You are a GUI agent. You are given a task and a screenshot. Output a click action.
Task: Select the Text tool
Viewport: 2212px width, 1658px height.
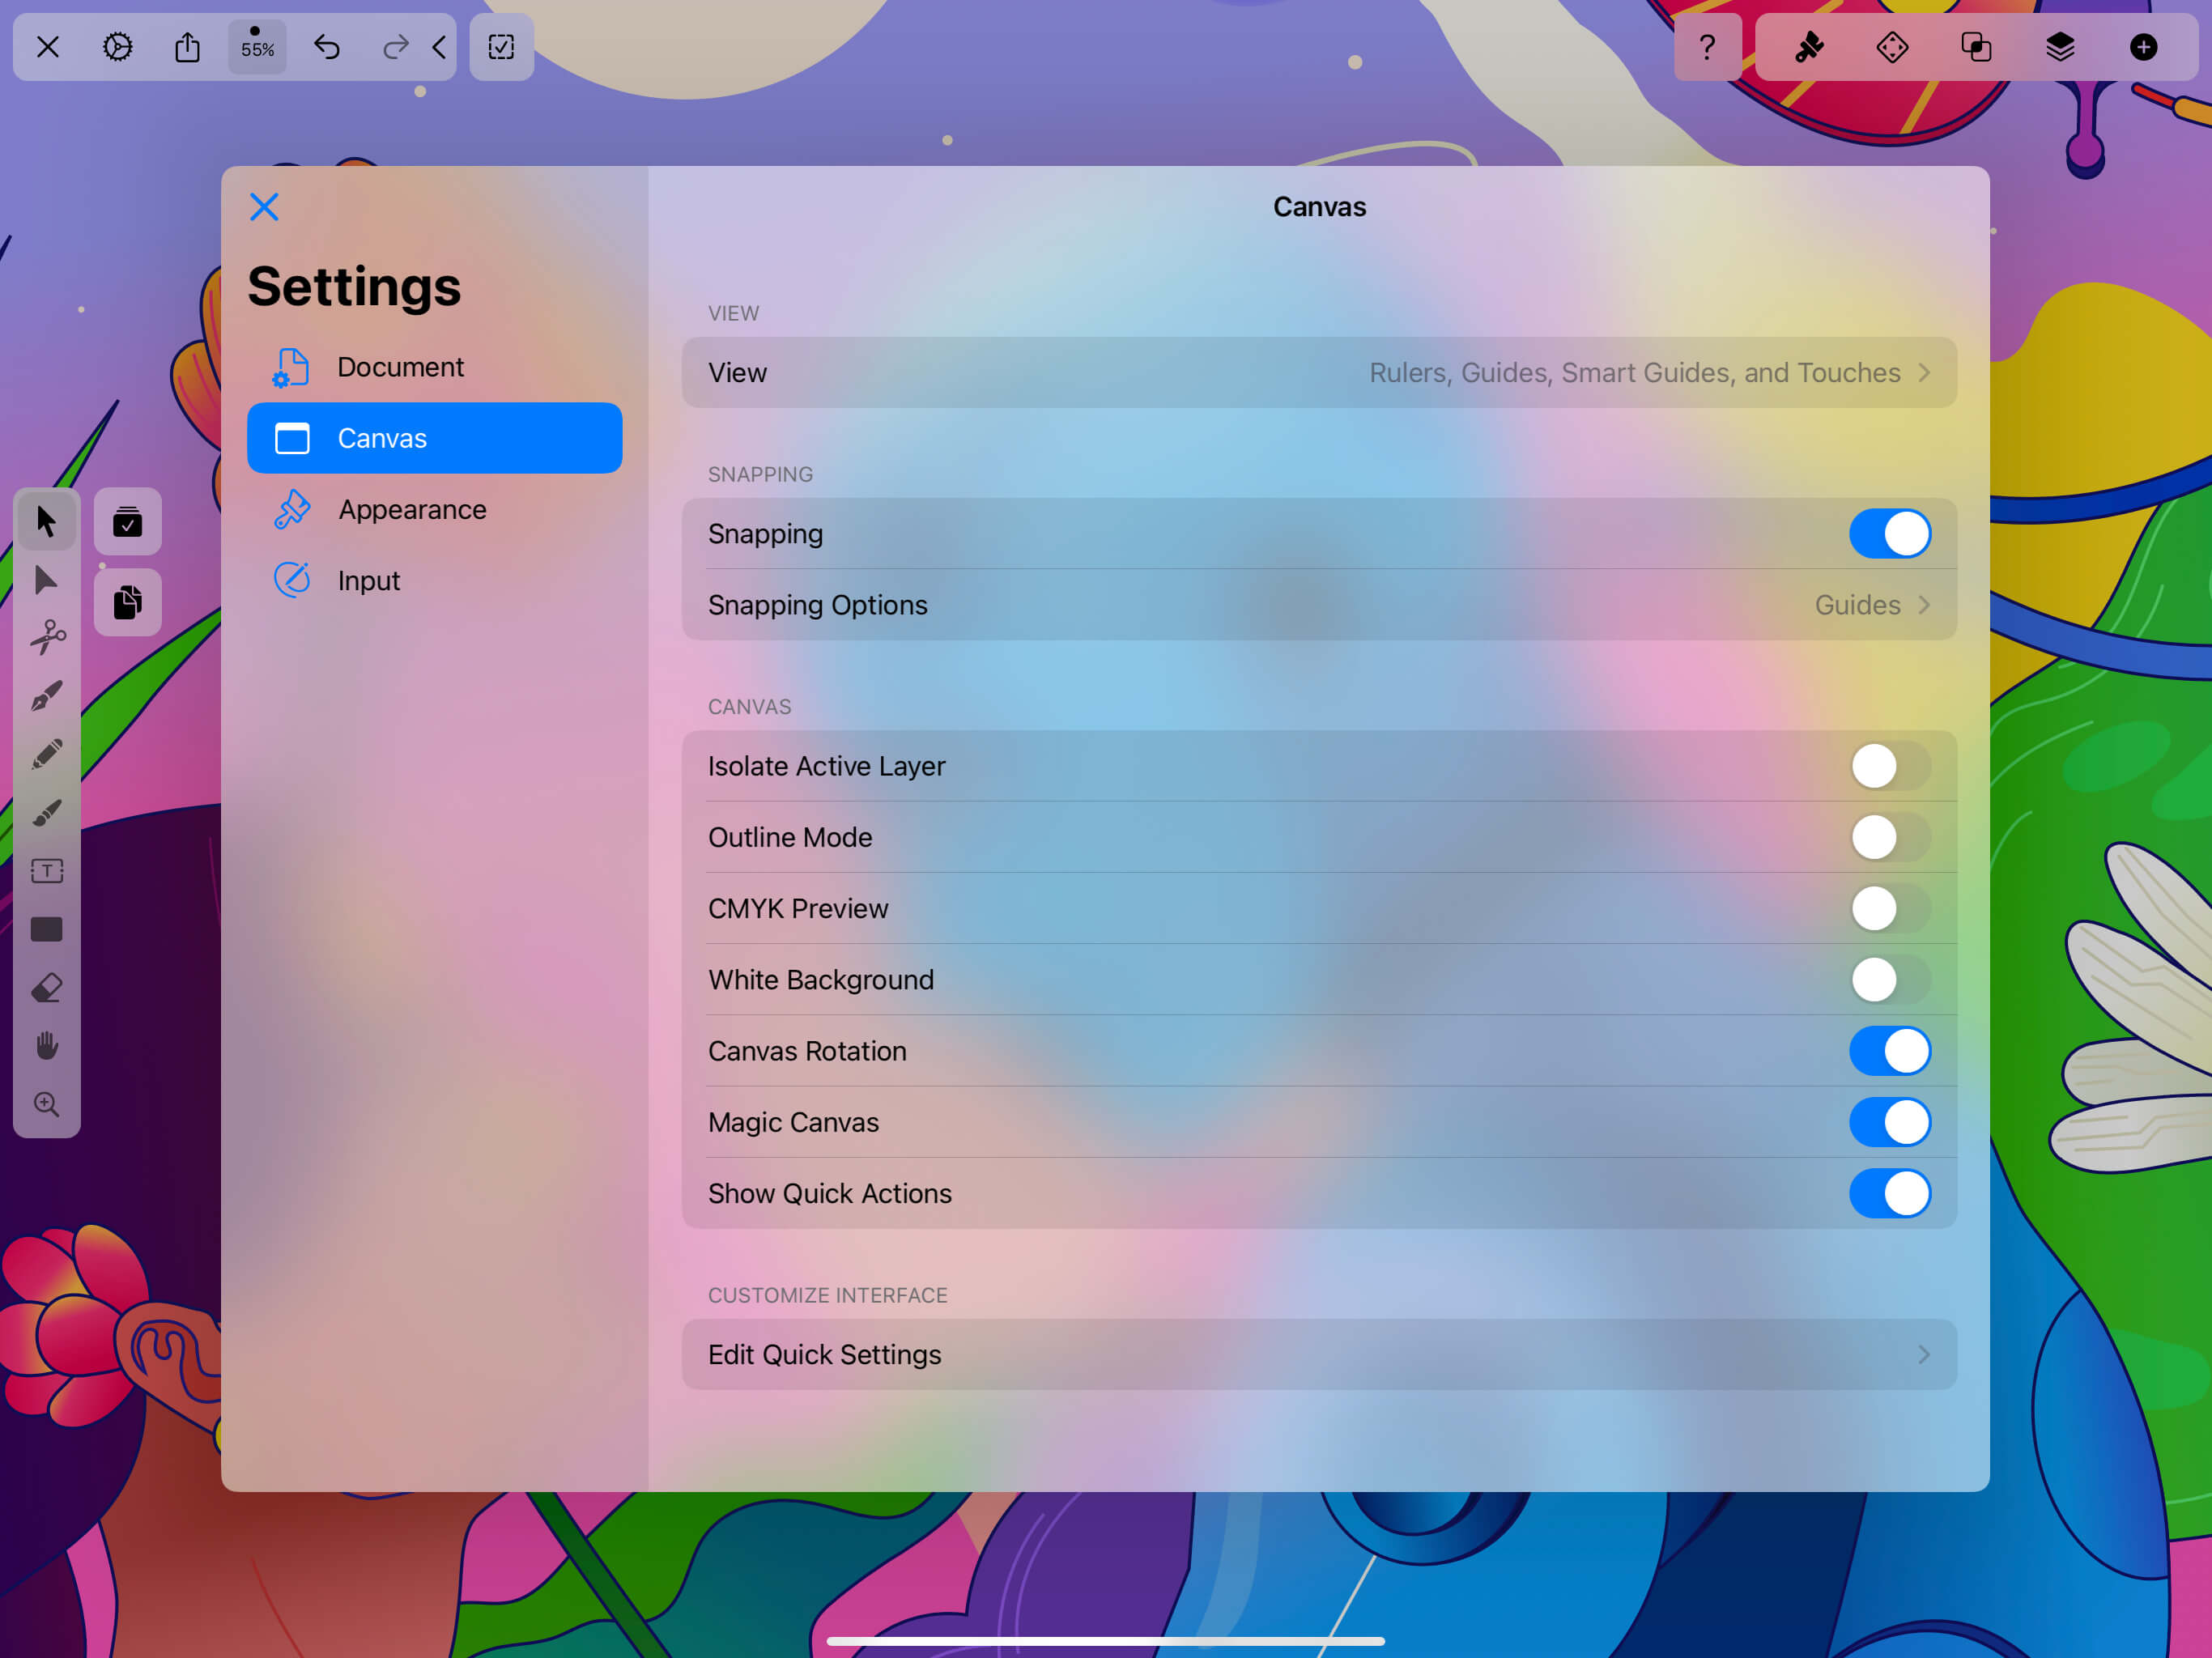(x=47, y=871)
